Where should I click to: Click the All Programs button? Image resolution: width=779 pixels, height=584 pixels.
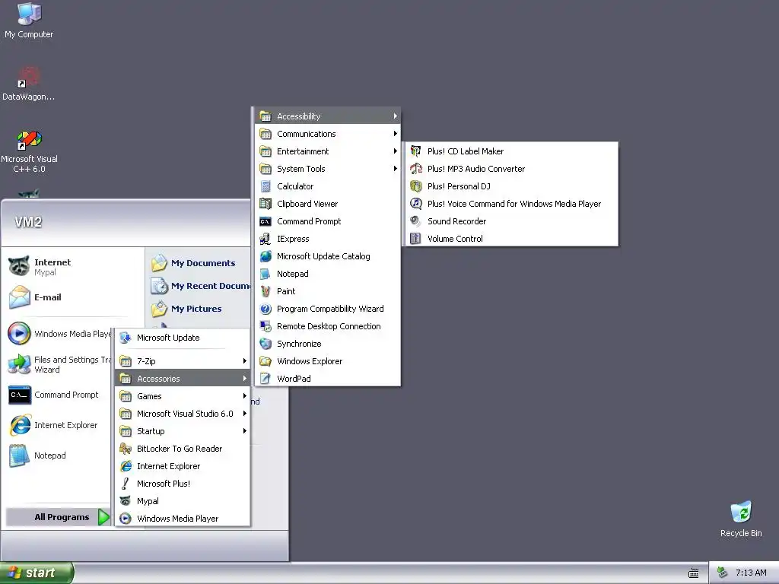point(58,517)
